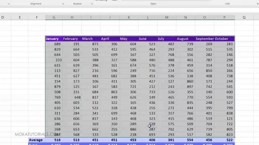259x145 pixels.
Task: Select column N header
Action: [186, 17]
